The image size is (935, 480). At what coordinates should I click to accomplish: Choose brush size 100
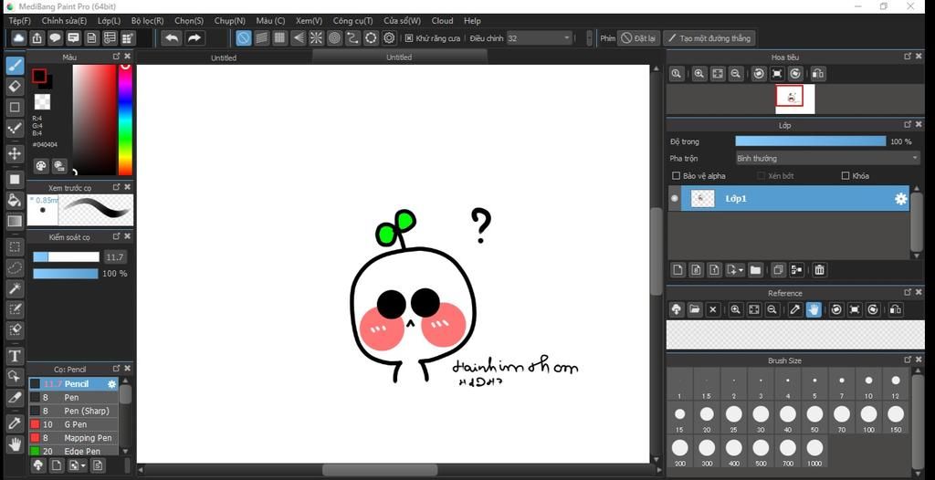click(868, 418)
